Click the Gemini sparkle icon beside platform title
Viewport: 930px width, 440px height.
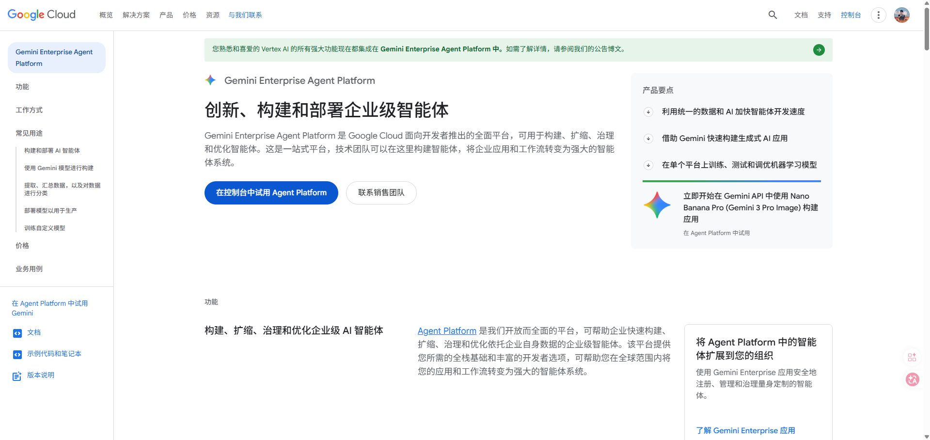pyautogui.click(x=210, y=80)
